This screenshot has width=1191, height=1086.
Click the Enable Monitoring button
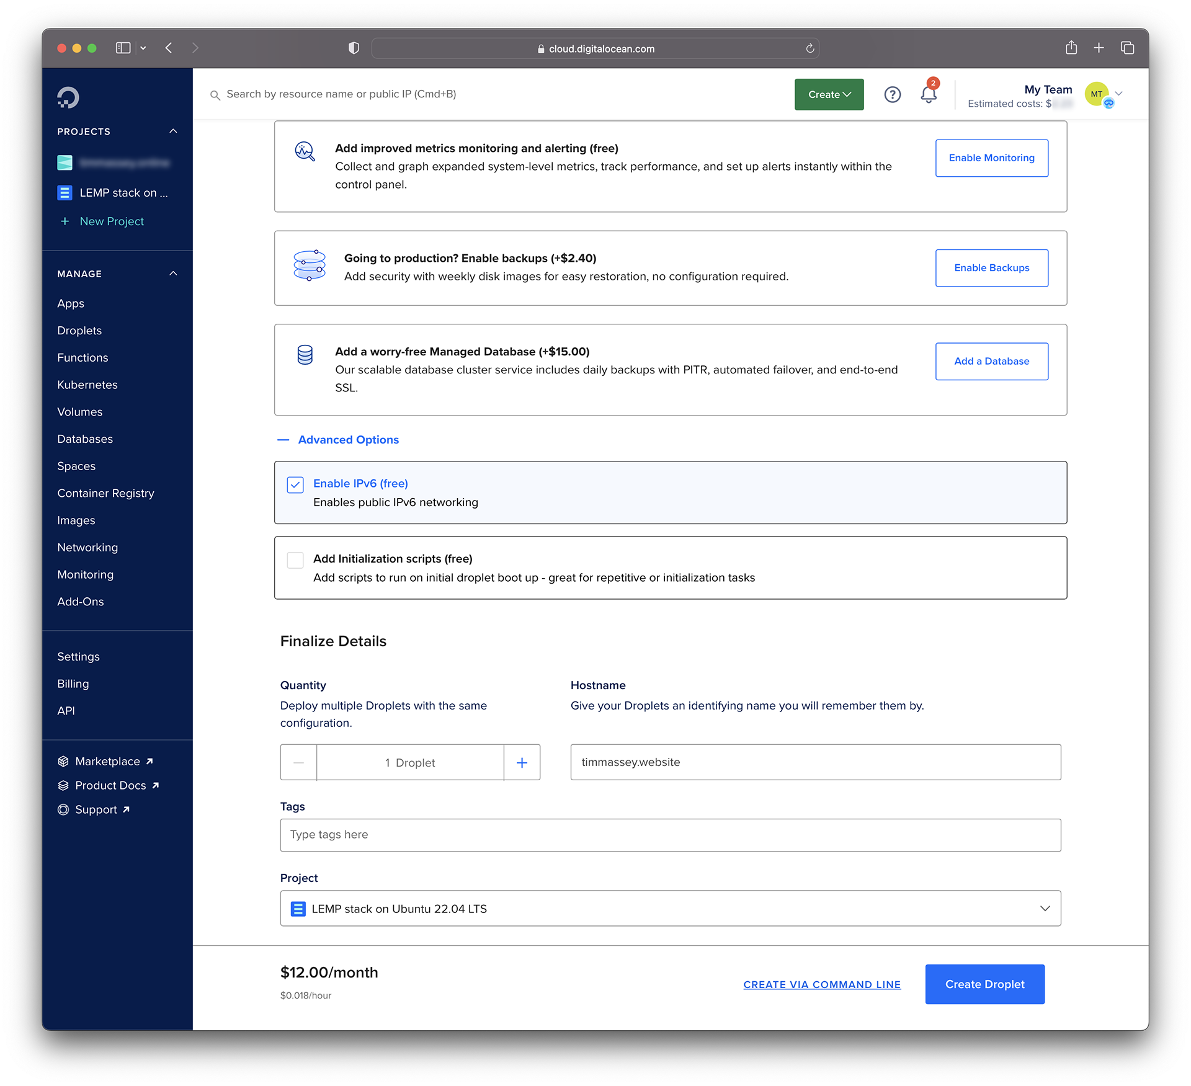click(x=991, y=158)
